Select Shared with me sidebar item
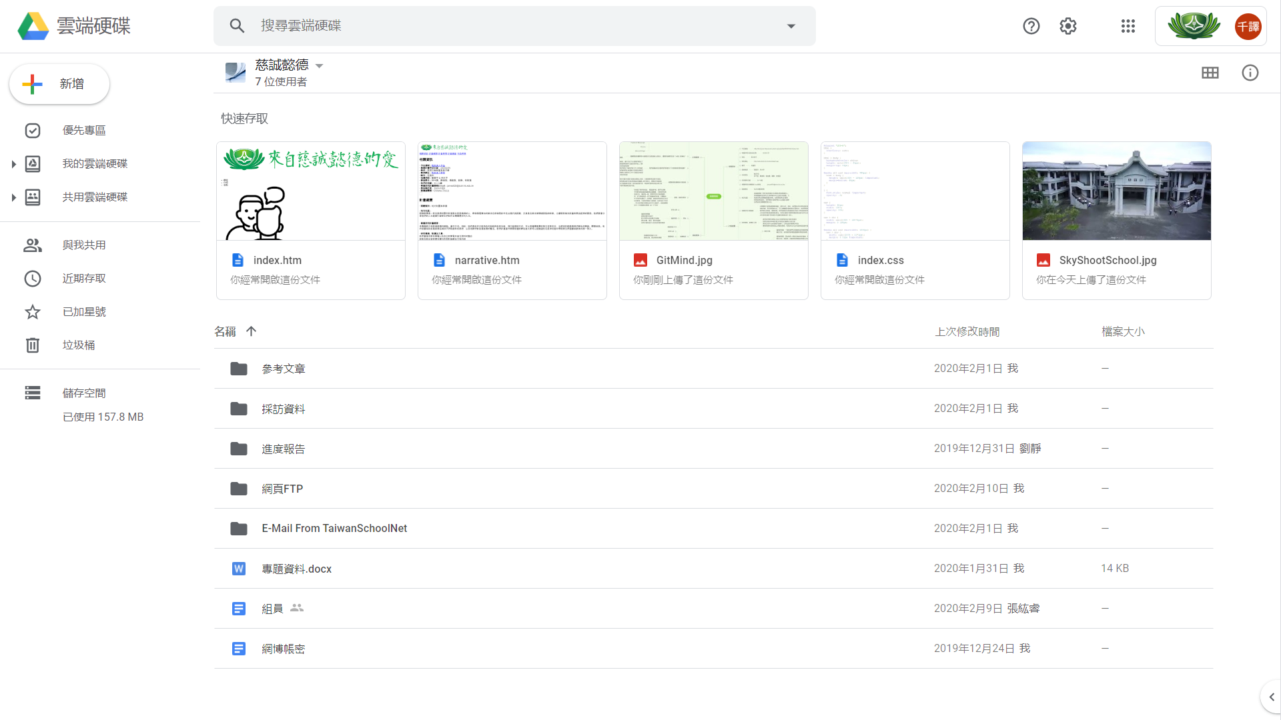Screen dimensions: 1281x720 [84, 245]
